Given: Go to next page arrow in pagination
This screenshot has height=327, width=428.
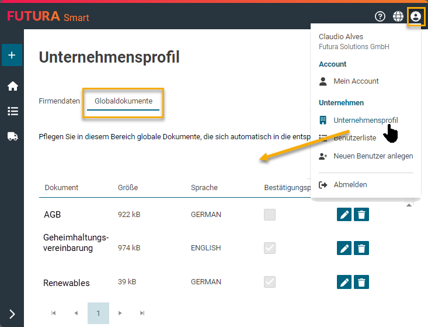Looking at the screenshot, I should [x=120, y=314].
